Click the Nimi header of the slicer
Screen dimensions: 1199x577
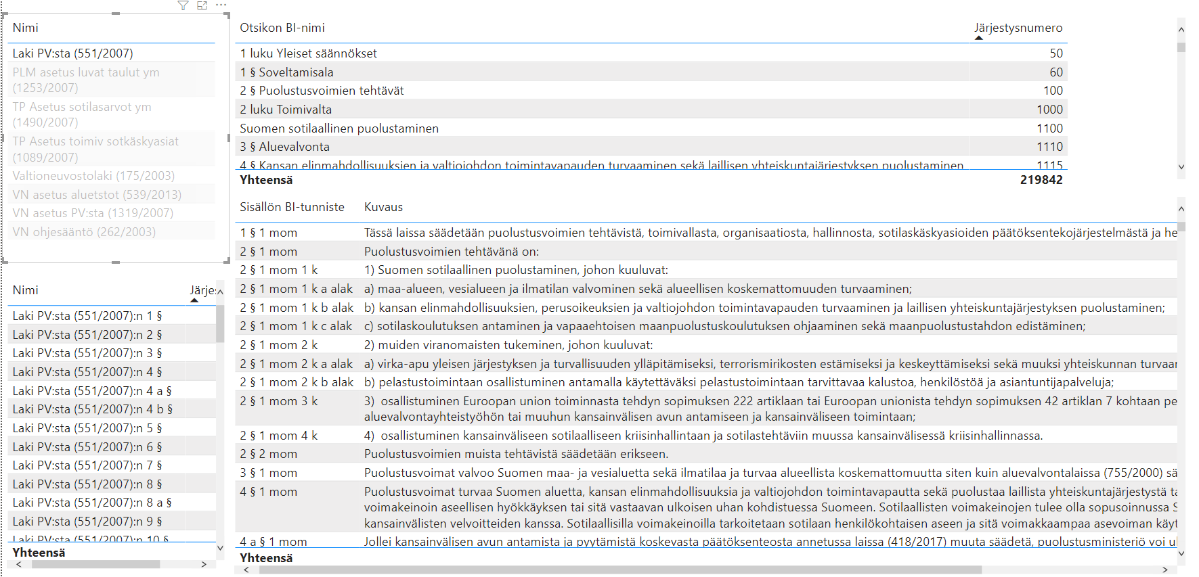tap(25, 28)
